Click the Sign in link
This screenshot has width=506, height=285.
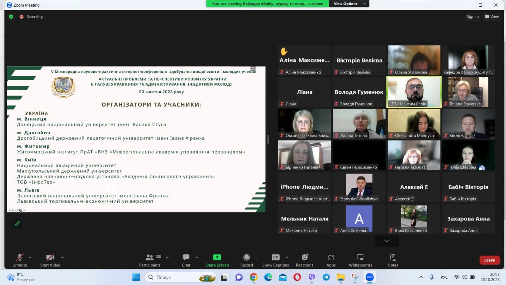pos(472,16)
